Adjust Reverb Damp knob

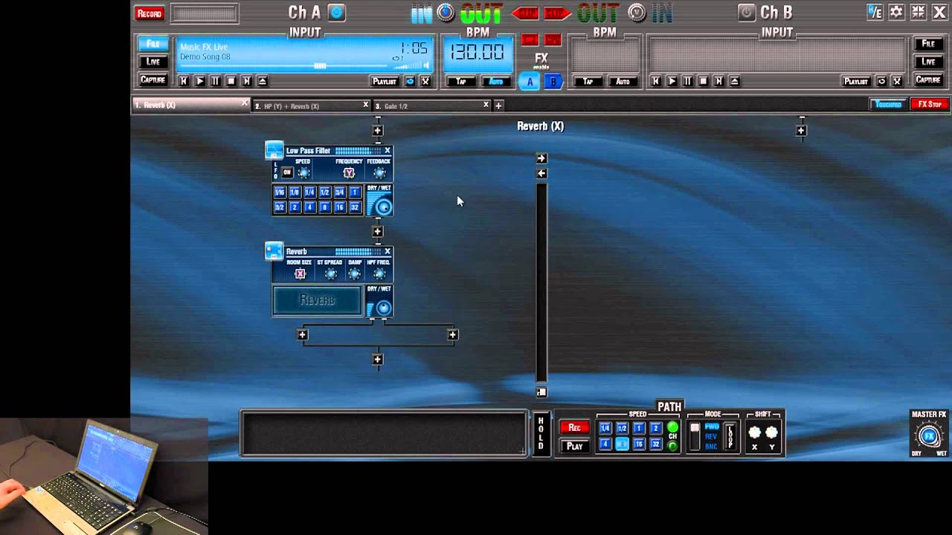point(355,273)
